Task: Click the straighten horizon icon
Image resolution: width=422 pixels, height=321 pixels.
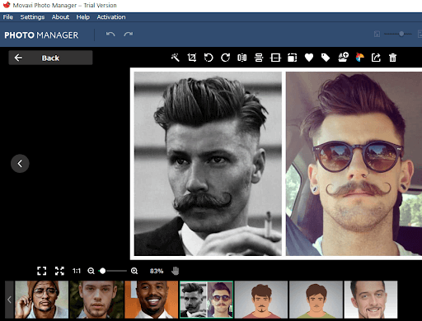Action: [x=275, y=58]
